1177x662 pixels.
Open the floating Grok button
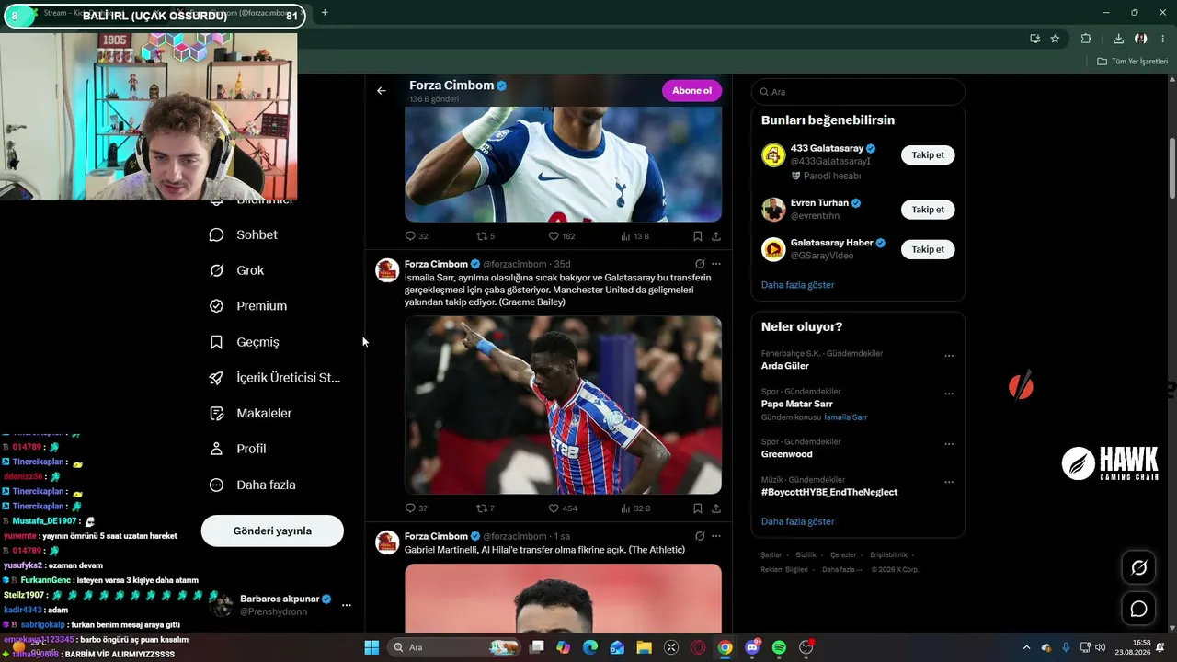1138,568
